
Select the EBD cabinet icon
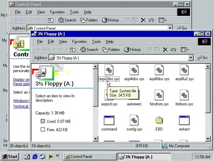159,120
